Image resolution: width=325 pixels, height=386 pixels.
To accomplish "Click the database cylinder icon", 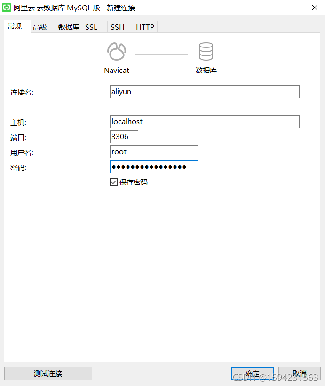I will tap(206, 51).
